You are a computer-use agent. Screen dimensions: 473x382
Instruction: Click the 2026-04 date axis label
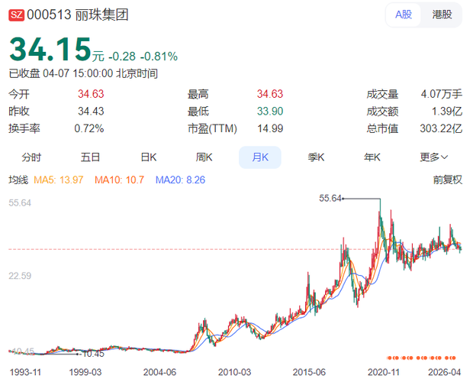444,372
